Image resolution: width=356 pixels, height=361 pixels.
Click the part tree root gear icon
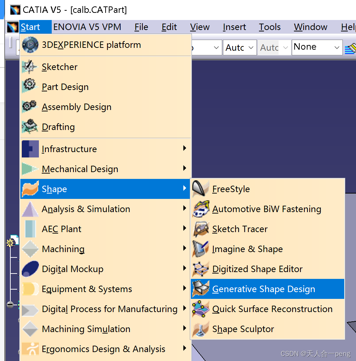point(10,243)
